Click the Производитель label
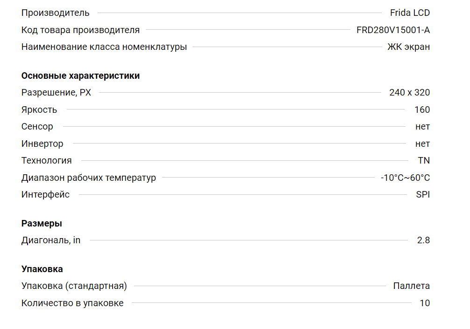 coord(55,13)
